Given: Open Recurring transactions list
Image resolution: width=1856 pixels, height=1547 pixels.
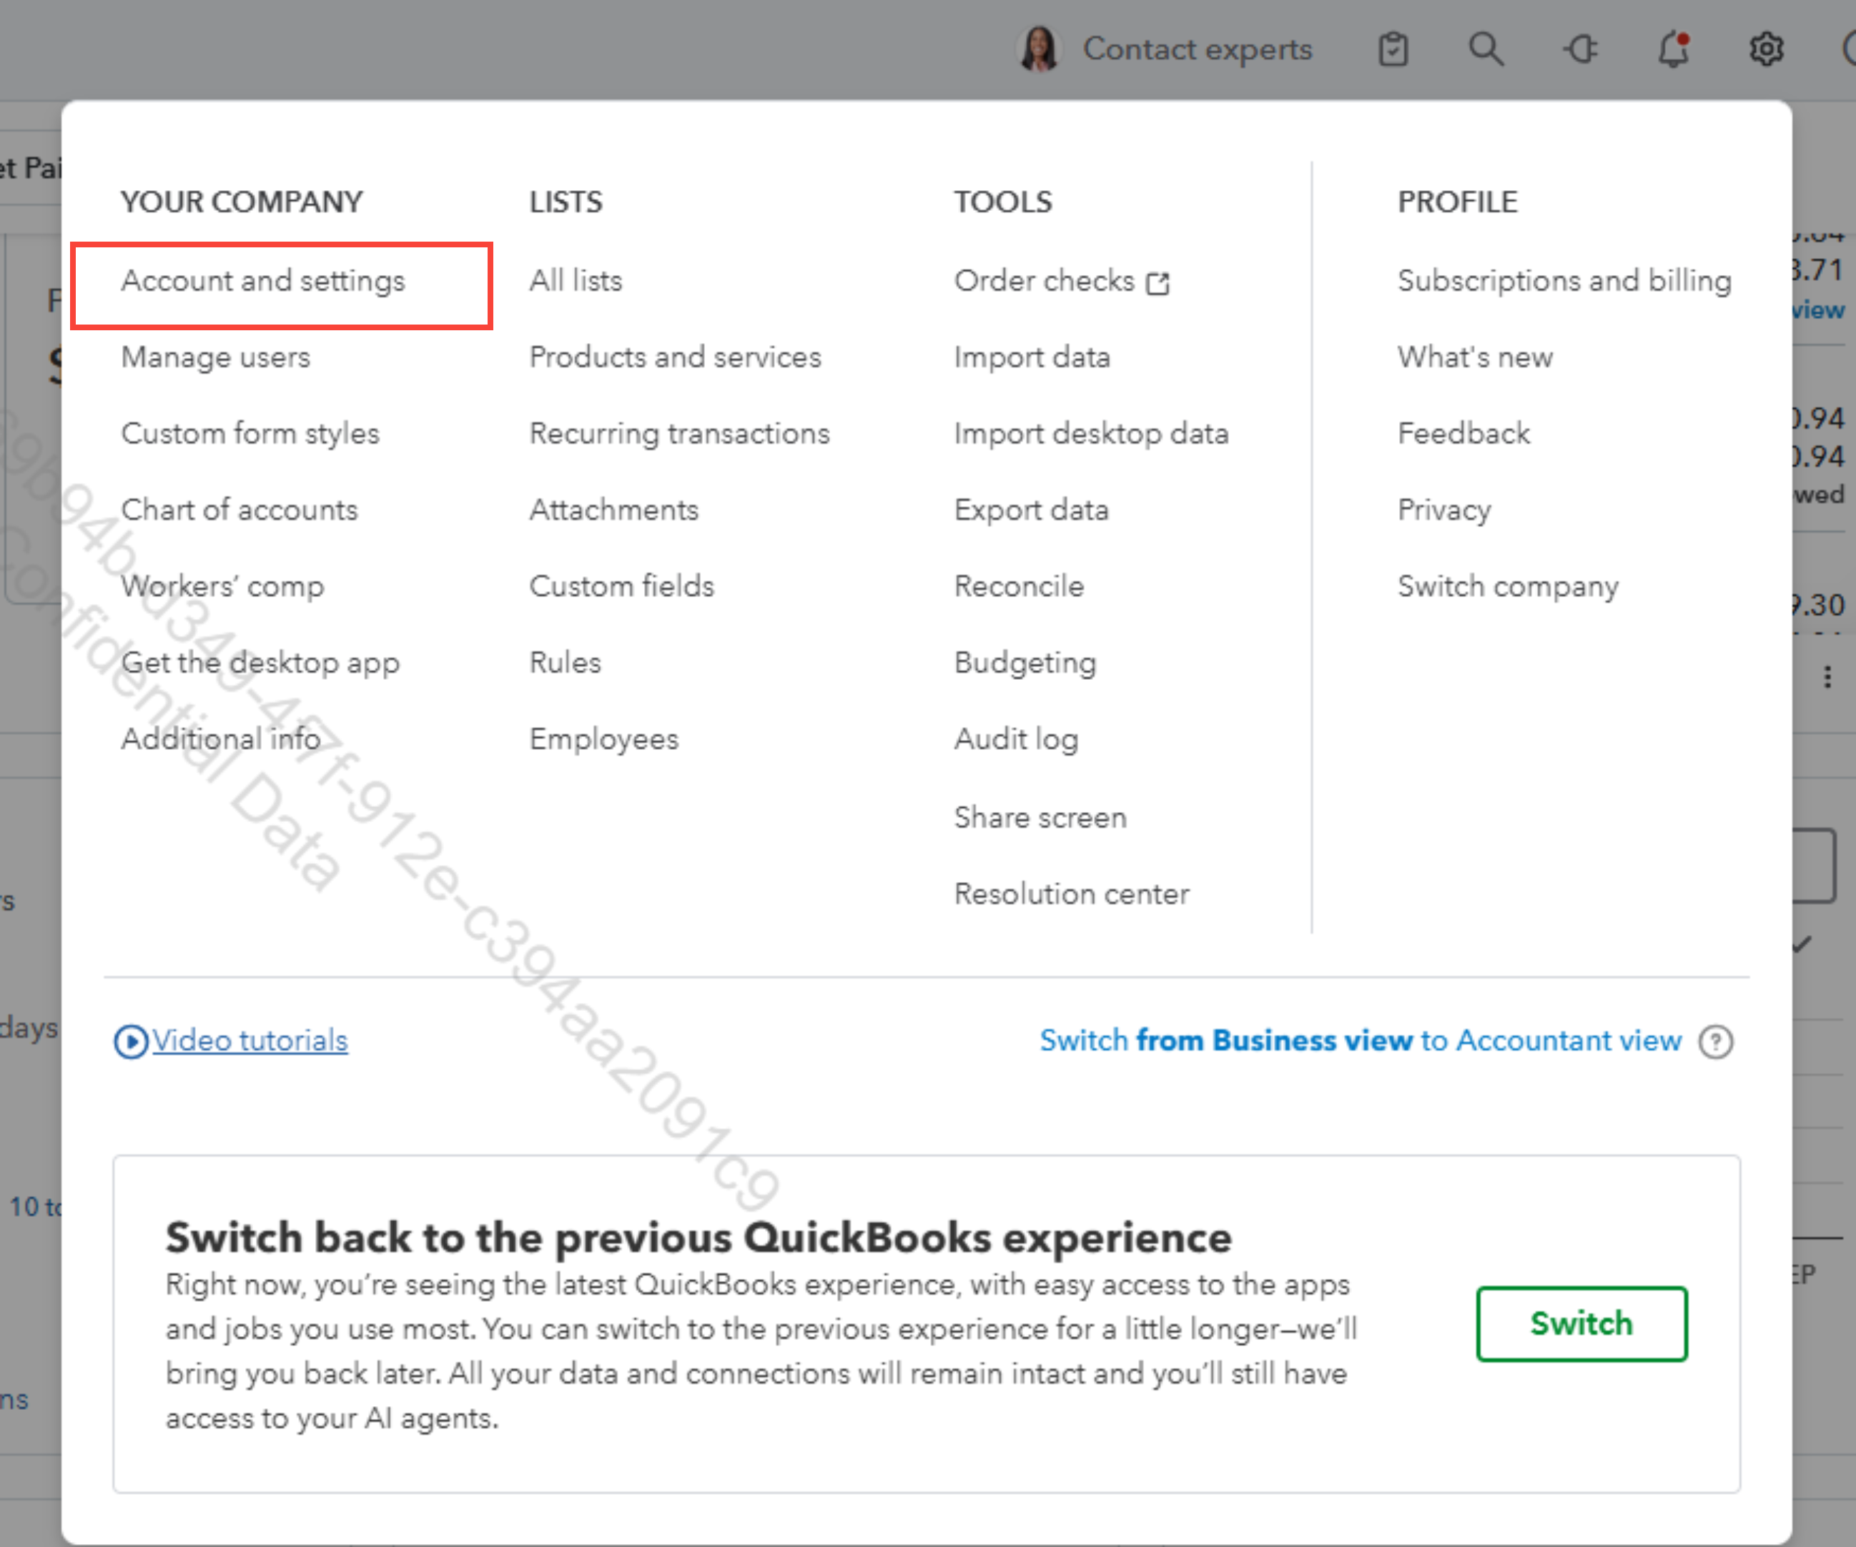Looking at the screenshot, I should [680, 434].
